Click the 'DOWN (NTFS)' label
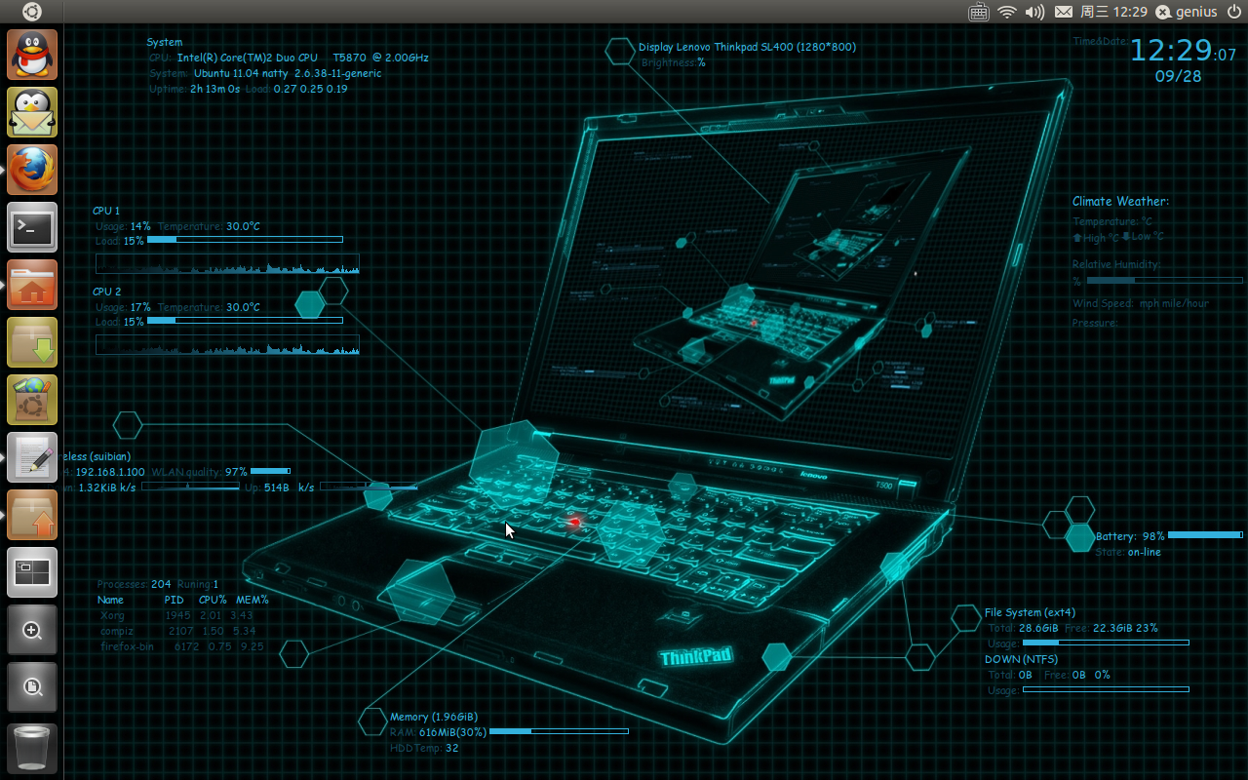Viewport: 1248px width, 780px height. pyautogui.click(x=1021, y=659)
